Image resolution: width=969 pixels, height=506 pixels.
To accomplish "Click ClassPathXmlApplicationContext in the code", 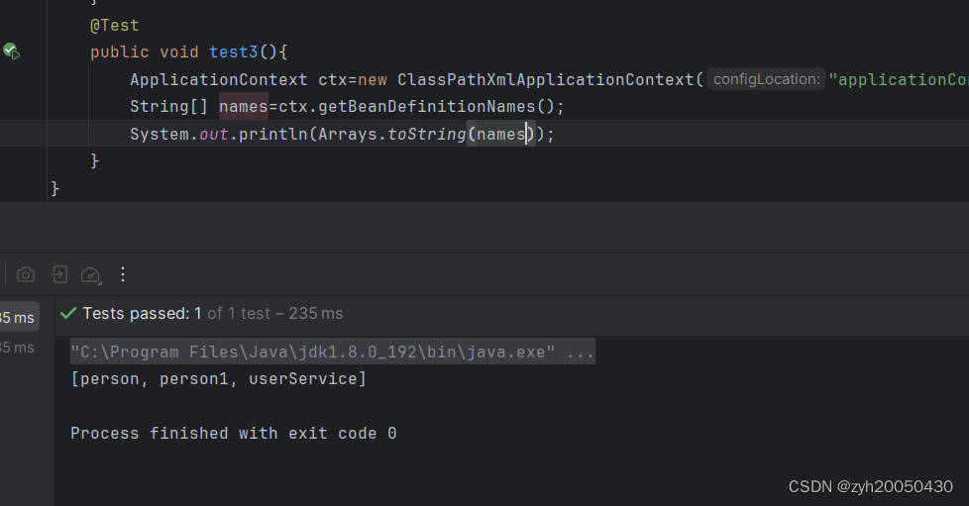I will 546,79.
